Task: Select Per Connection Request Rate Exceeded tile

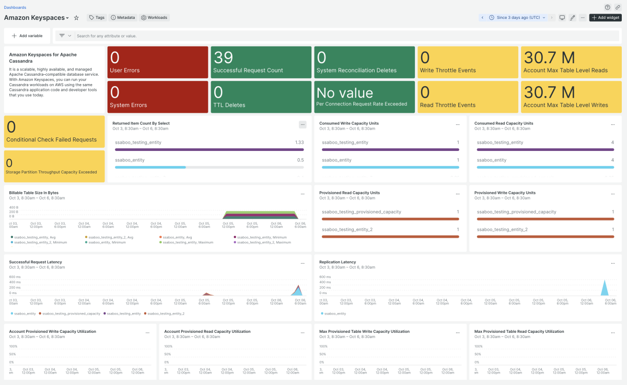Action: tap(365, 97)
